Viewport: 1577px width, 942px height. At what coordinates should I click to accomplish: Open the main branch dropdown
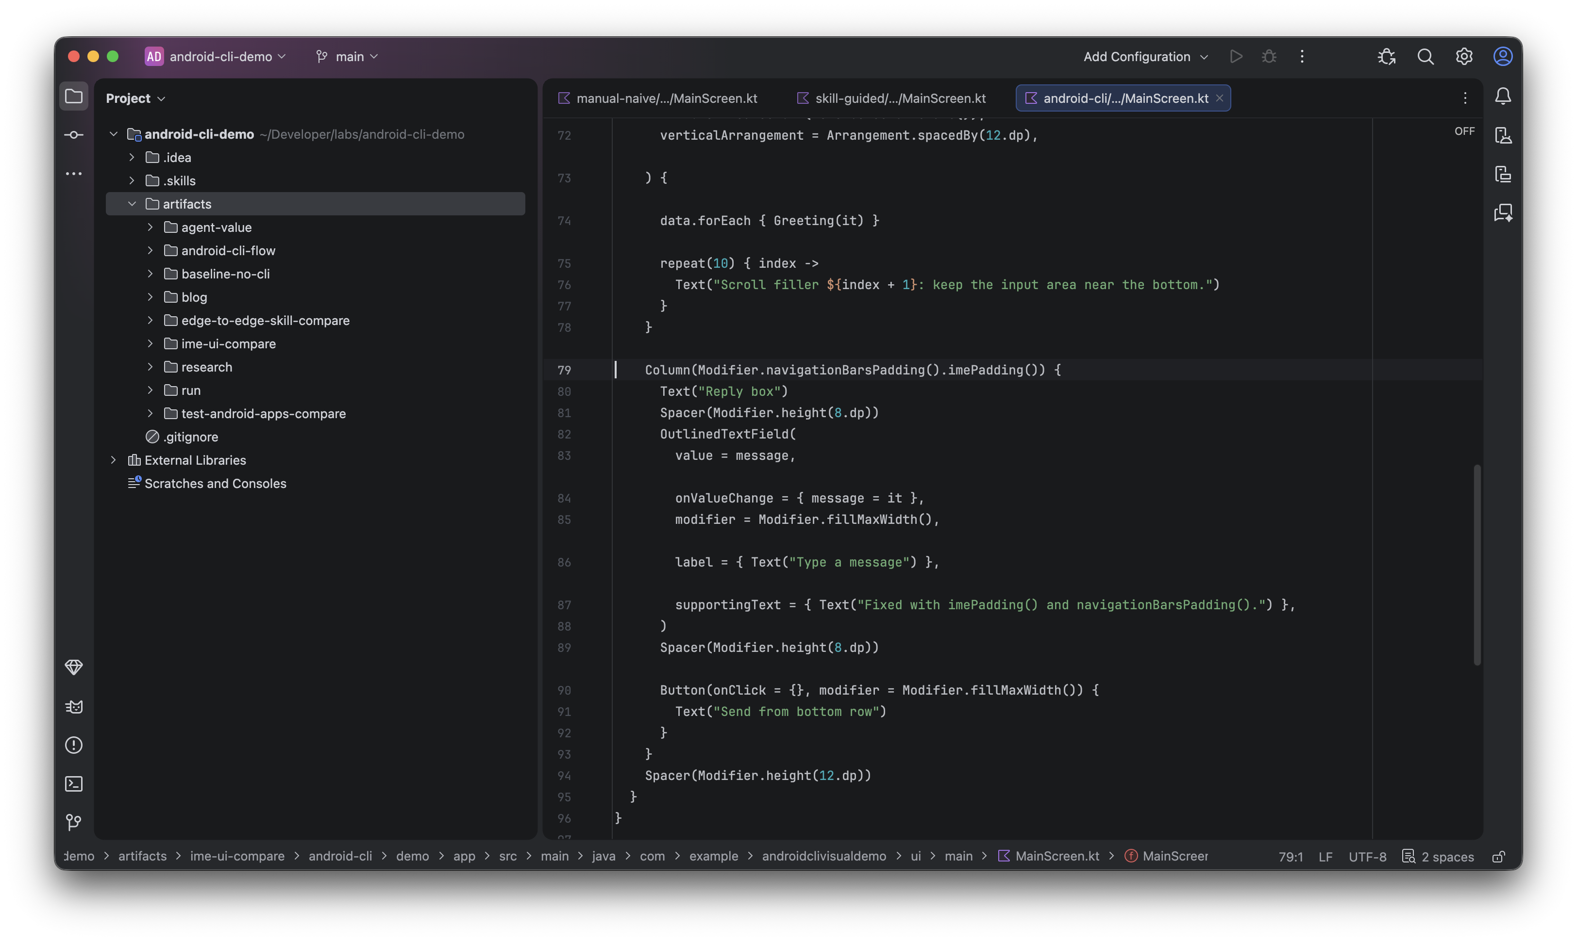pos(347,56)
